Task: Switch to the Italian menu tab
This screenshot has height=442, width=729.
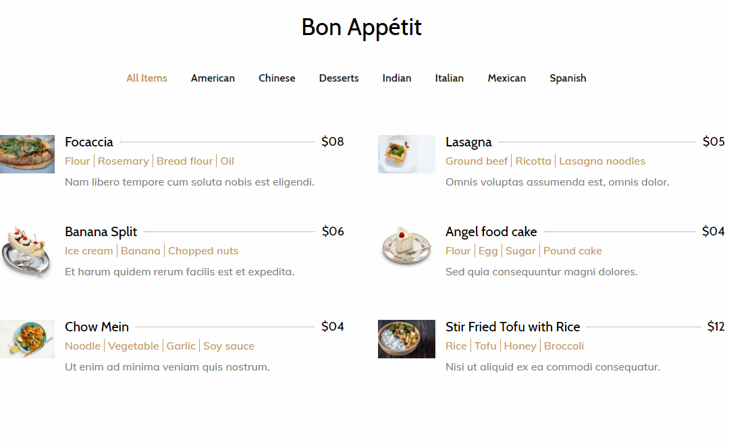Action: click(449, 78)
